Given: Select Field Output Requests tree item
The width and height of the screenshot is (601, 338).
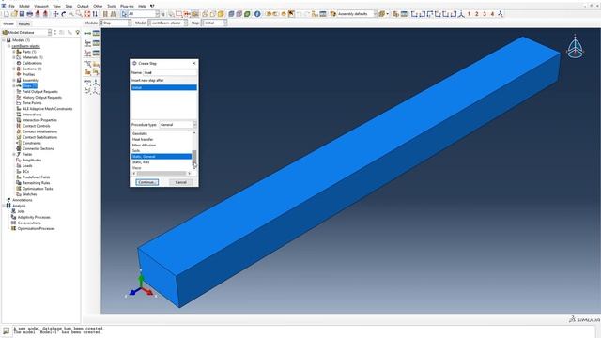Looking at the screenshot, I should tap(39, 92).
